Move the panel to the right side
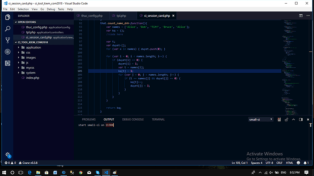Screen dimensions: 314x176 click(301, 120)
